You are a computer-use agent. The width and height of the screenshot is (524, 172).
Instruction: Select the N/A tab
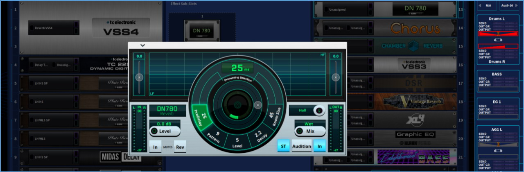(x=488, y=6)
